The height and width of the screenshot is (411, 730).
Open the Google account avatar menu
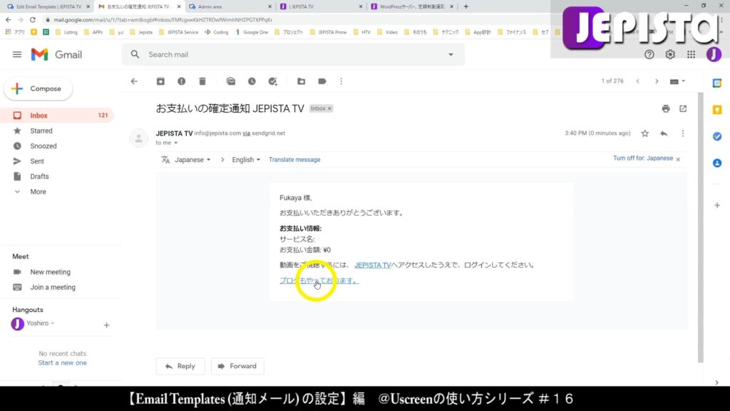coord(713,54)
